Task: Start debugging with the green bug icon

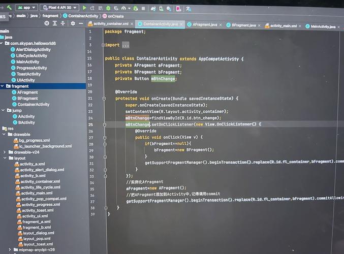Action: coord(108,8)
